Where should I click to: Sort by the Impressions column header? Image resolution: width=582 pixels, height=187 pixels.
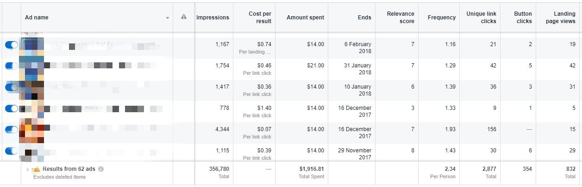pos(213,18)
